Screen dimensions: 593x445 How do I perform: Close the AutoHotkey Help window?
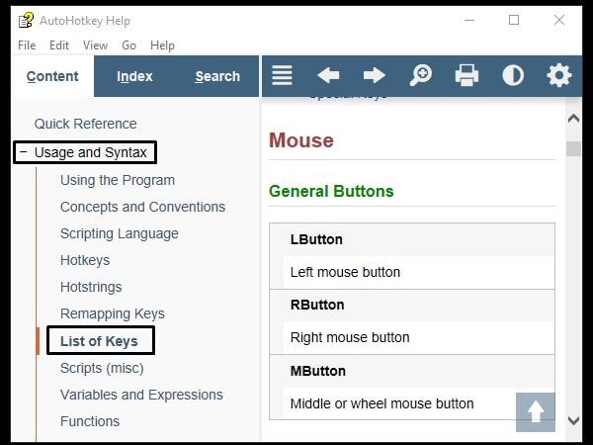559,20
